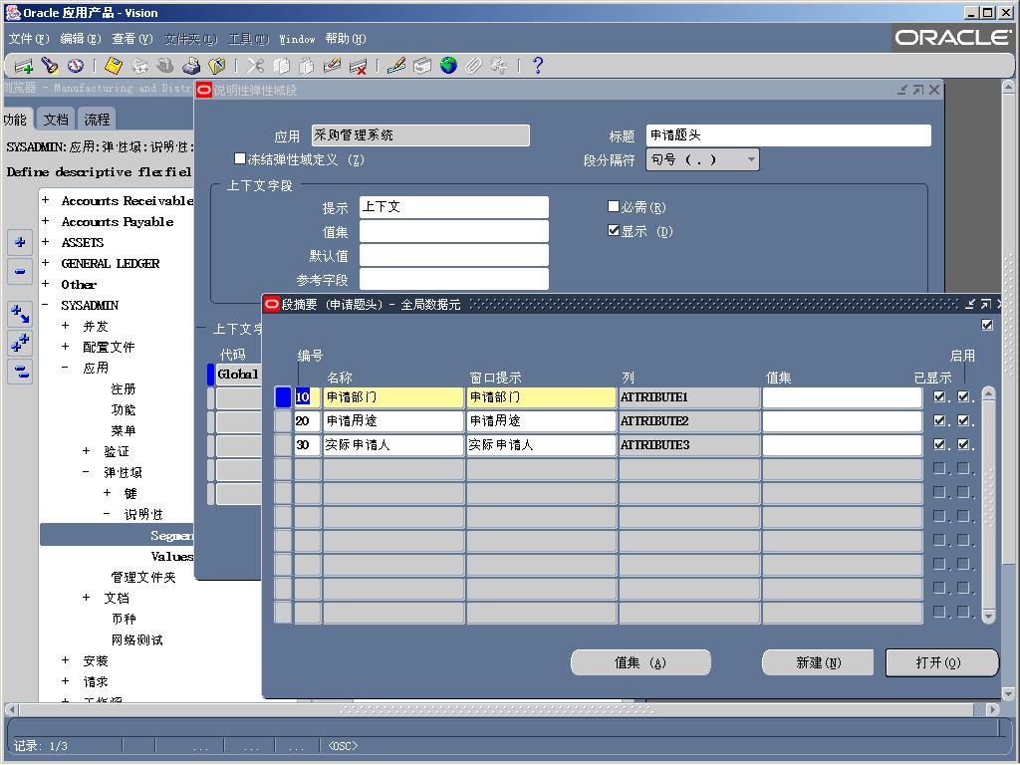Click the Expand All Children navigator button
The image size is (1020, 765).
click(x=20, y=344)
